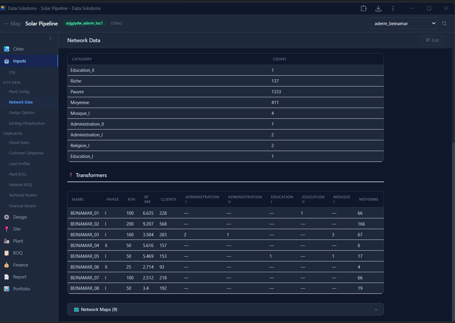455x323 pixels.
Task: Go back to Map
Action: tap(13, 24)
